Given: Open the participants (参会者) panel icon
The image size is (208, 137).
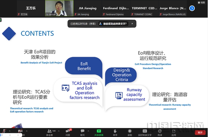Looking at the screenshot, I should (49, 131).
